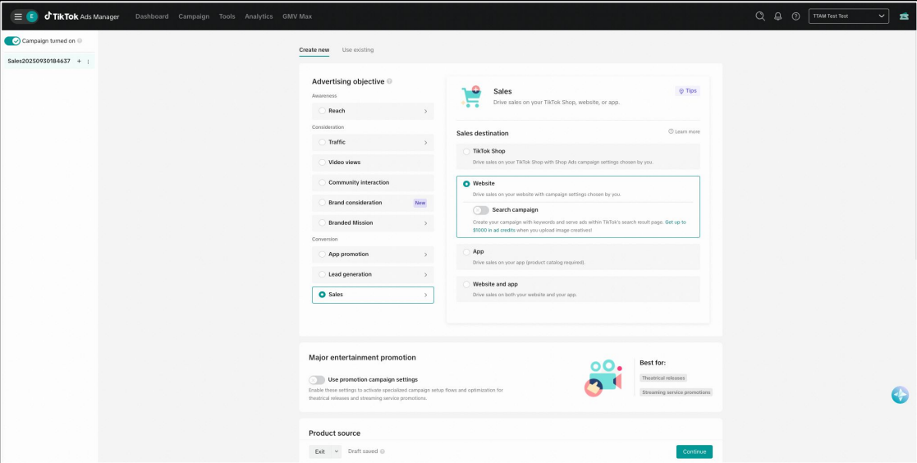Click the Sales shopping cart icon
Image resolution: width=917 pixels, height=463 pixels.
470,97
